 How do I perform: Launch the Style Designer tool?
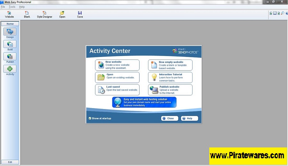click(x=44, y=14)
